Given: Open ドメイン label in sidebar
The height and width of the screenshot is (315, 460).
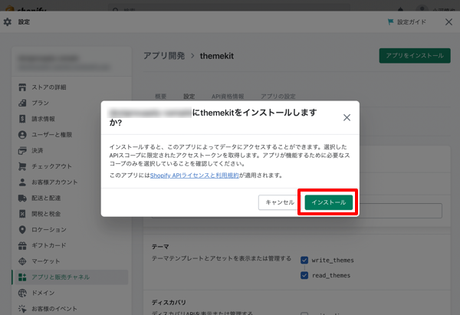Looking at the screenshot, I should click(43, 293).
